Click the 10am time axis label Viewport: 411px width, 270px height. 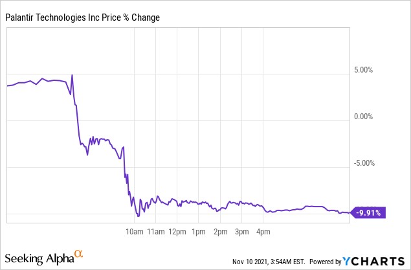tap(135, 232)
